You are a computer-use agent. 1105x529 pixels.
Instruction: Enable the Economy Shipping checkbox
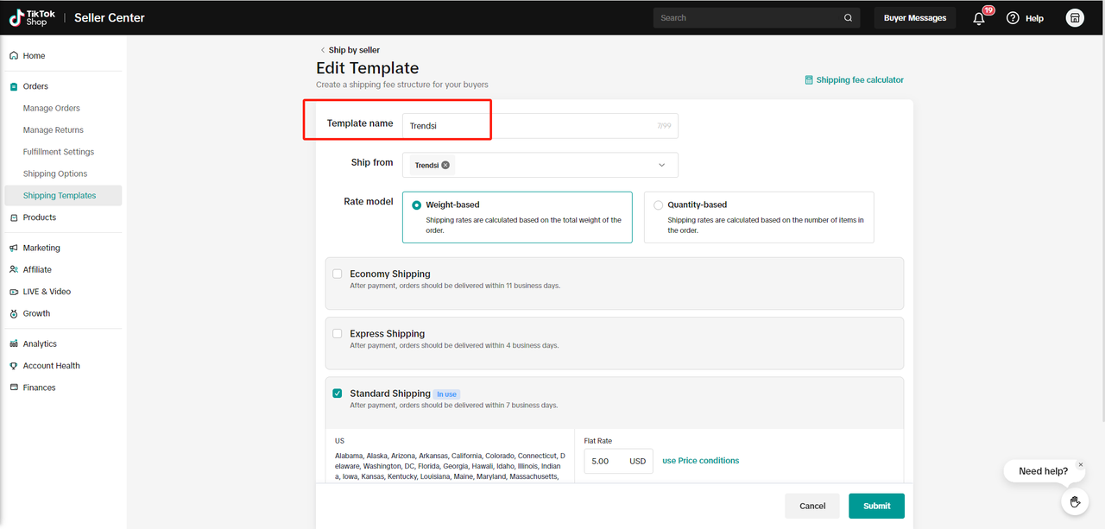pyautogui.click(x=338, y=274)
